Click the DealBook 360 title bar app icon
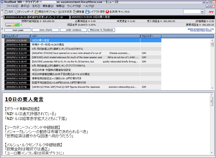The image size is (216, 158). pyautogui.click(x=2, y=2)
